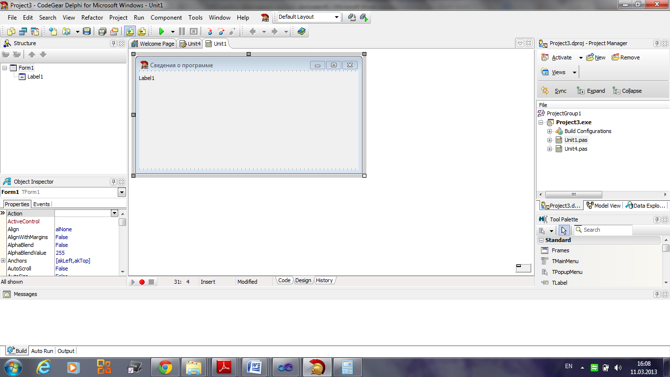Image resolution: width=670 pixels, height=377 pixels.
Task: Click Sync icon in Project Manager
Action: point(545,91)
